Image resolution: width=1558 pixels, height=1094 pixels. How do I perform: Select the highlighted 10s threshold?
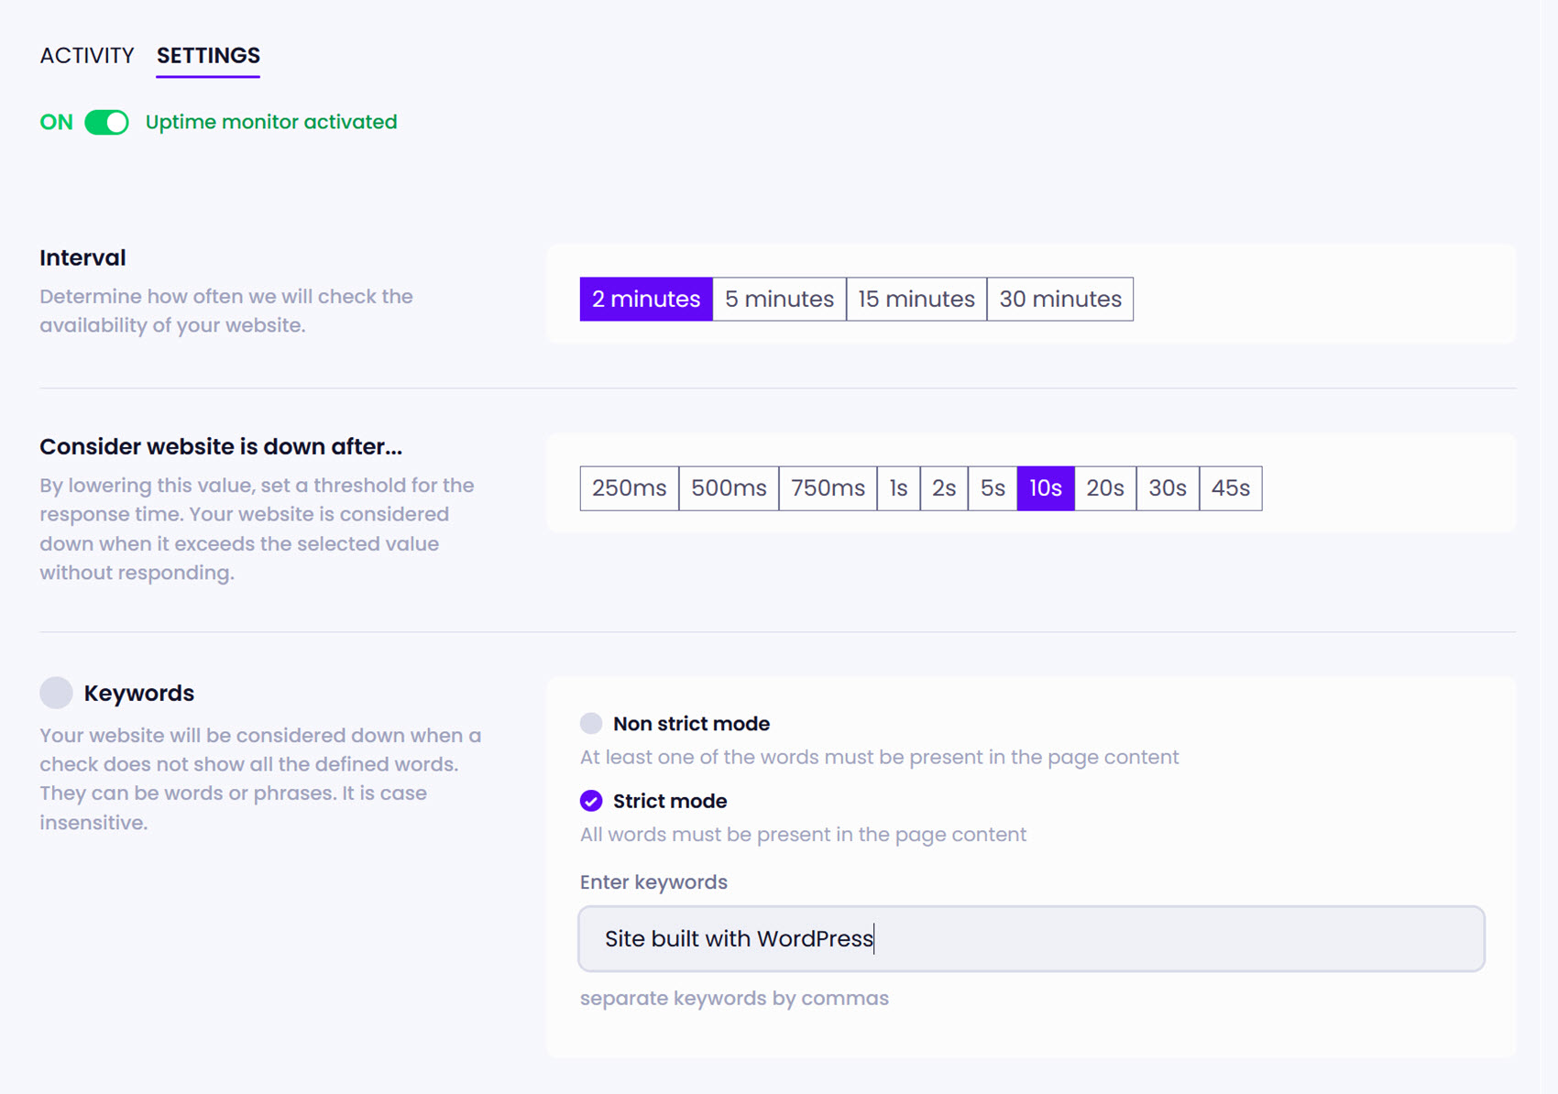[1045, 488]
